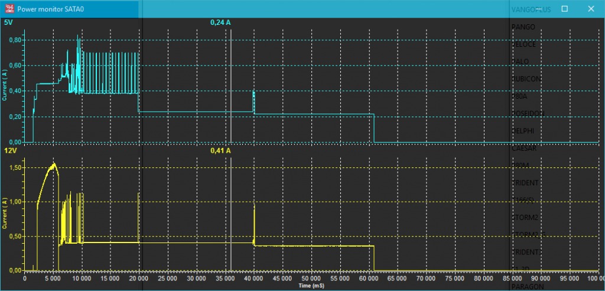Click the 20 000 mS time axis tick label
The image size is (605, 291).
tap(139, 277)
